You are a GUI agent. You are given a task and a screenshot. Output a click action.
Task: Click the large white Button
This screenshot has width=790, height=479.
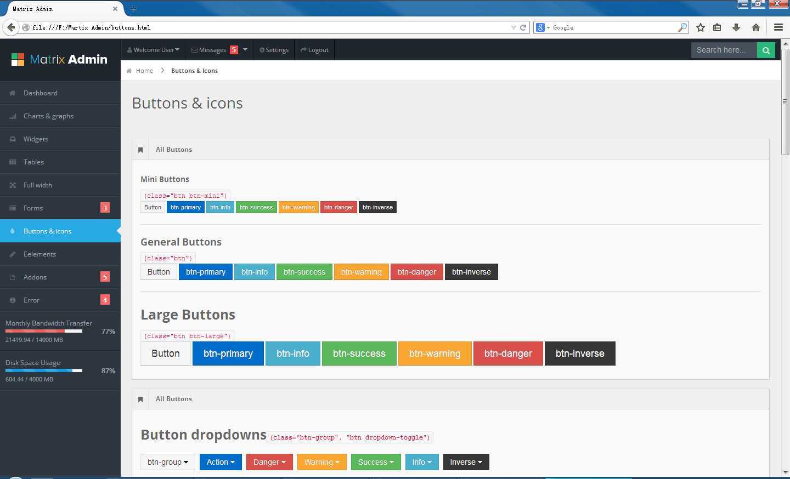166,353
